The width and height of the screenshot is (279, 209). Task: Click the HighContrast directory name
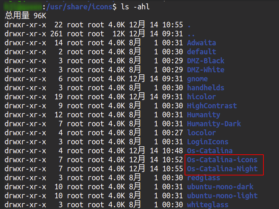[212, 106]
